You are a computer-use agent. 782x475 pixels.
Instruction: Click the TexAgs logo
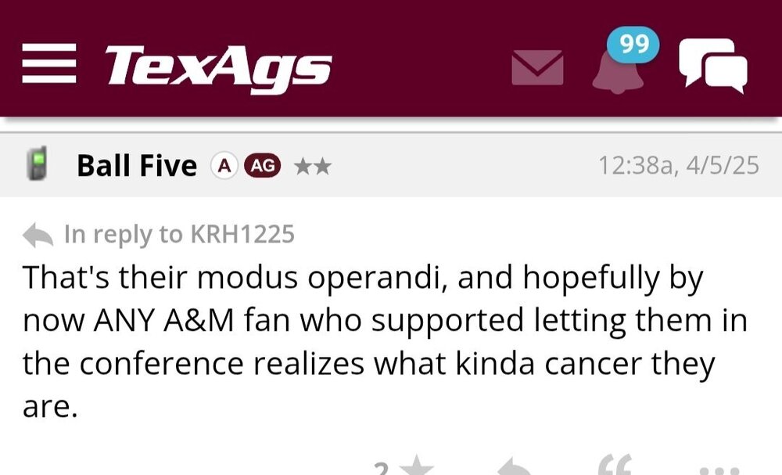pos(218,65)
